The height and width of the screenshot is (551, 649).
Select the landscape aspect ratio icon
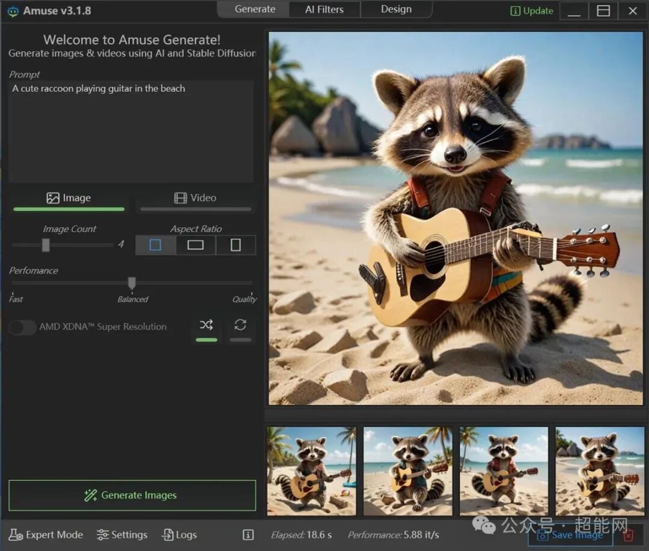pyautogui.click(x=195, y=245)
